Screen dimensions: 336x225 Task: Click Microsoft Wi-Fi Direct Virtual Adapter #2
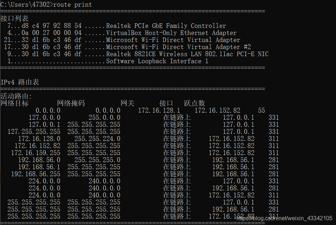click(x=178, y=47)
